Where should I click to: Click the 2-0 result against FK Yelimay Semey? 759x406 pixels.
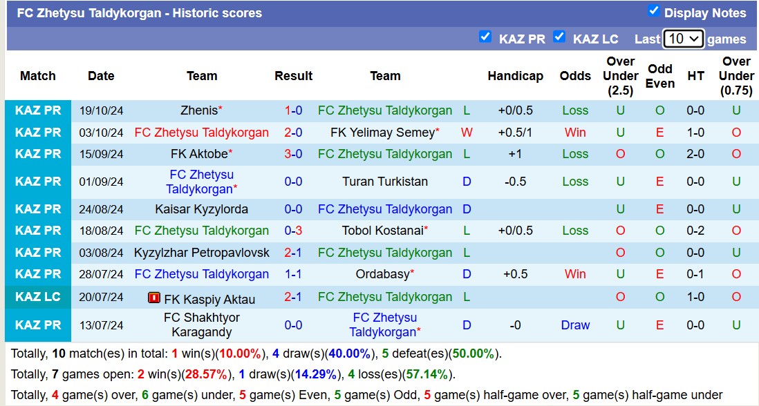(293, 132)
